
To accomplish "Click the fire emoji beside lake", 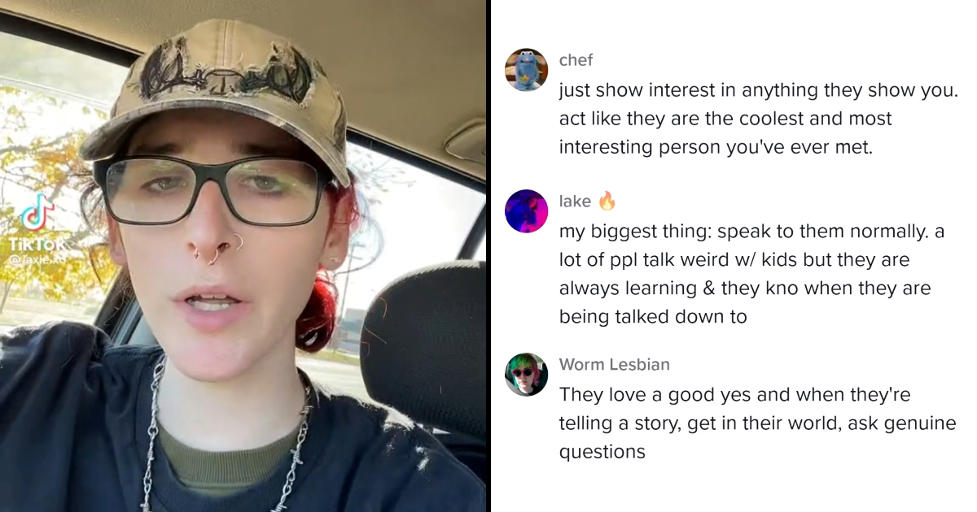I will pos(607,201).
